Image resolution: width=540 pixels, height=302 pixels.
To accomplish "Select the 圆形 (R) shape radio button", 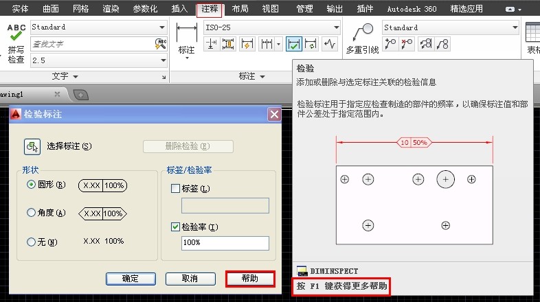I will (x=31, y=185).
